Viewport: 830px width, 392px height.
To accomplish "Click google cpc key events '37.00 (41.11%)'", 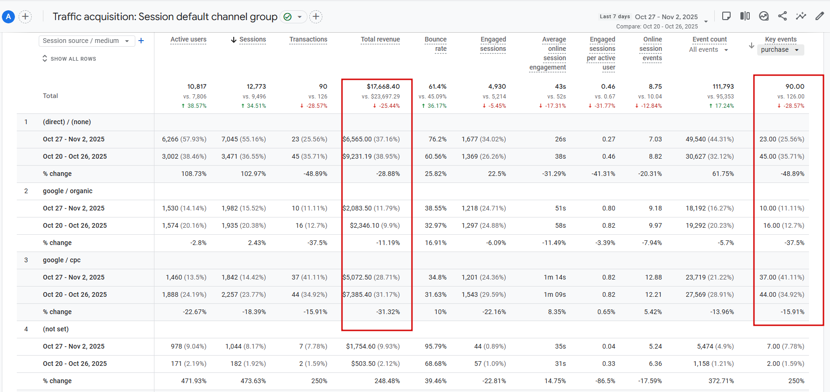I will [782, 278].
